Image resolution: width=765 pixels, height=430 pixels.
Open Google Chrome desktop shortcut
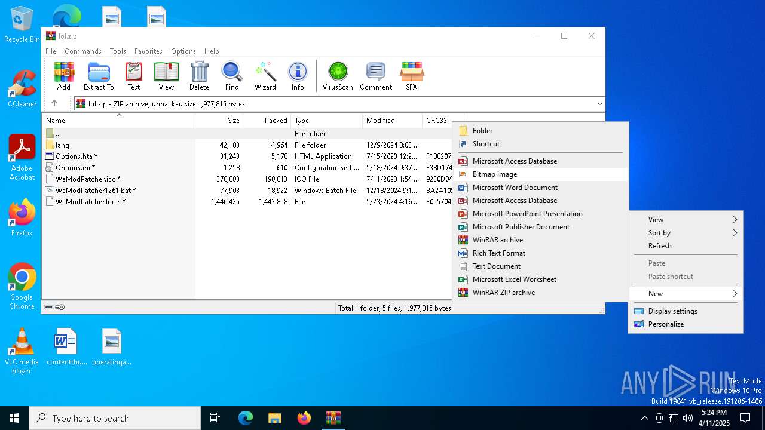(x=22, y=286)
